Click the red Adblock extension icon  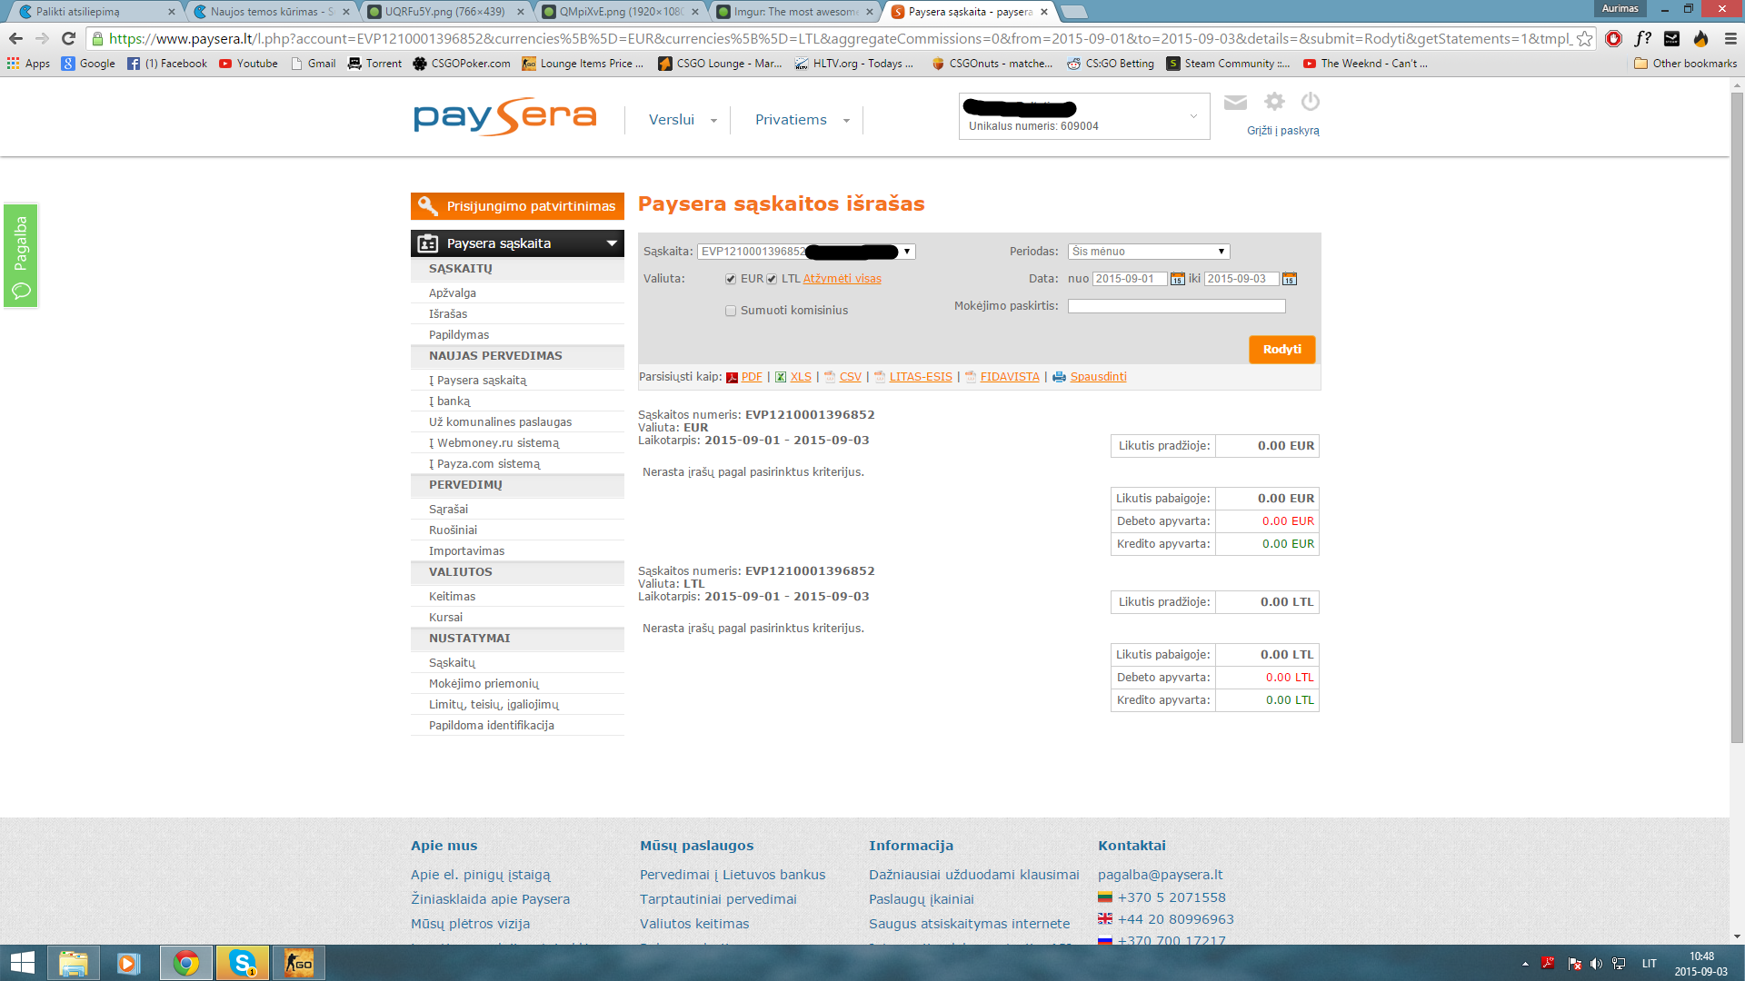(x=1613, y=38)
